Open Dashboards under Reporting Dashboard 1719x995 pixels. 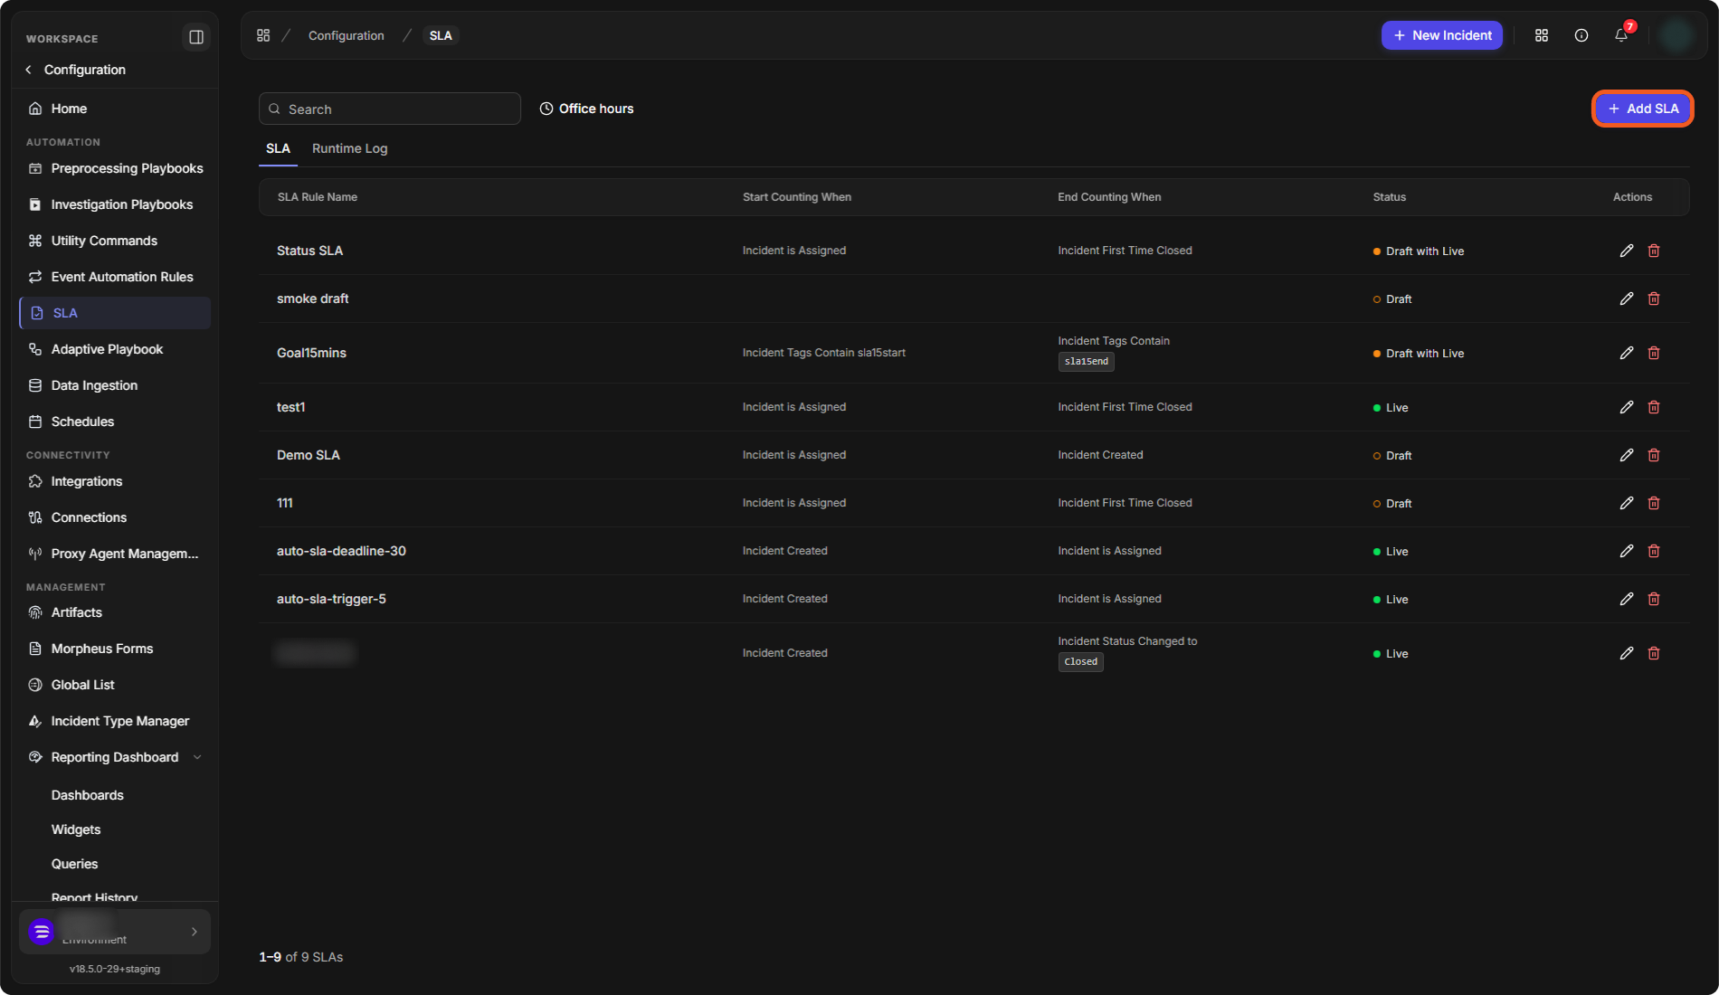click(x=88, y=795)
